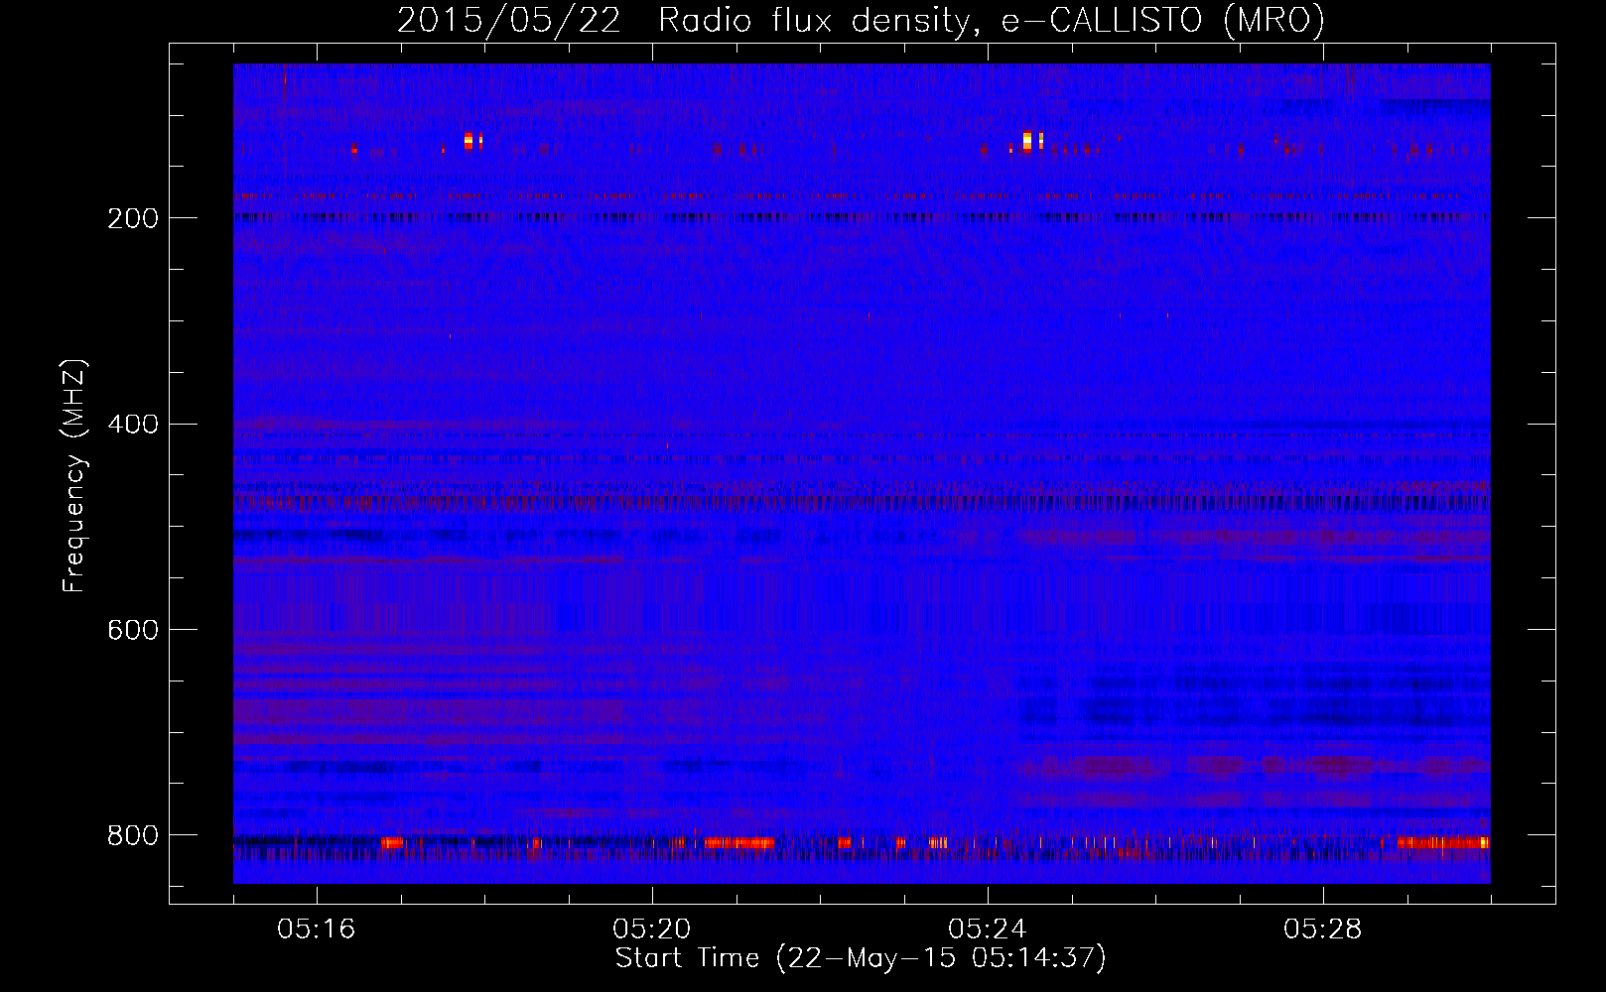
Task: Click the 05:16 time tick label
Action: point(317,930)
